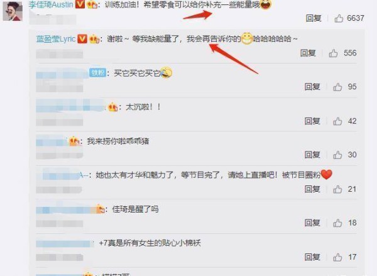This screenshot has width=377, height=276.
Task: Click 回复 under the 买它买它买它 comment
Action: tap(312, 87)
